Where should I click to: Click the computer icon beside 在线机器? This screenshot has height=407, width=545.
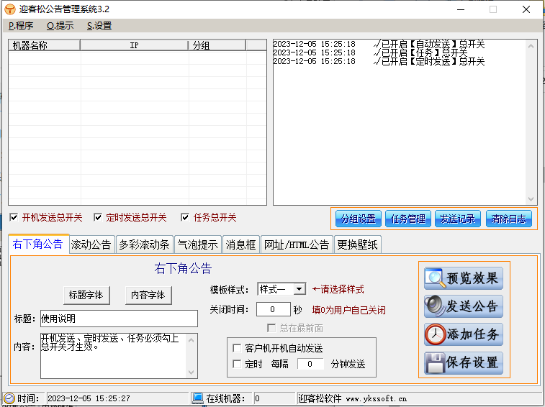pyautogui.click(x=198, y=398)
